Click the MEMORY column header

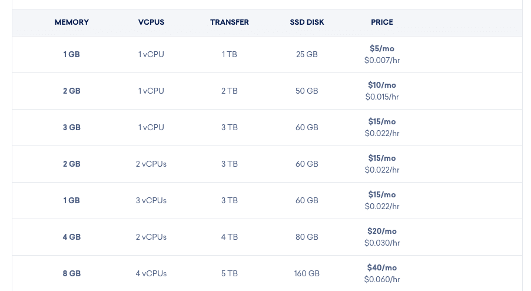pos(71,22)
